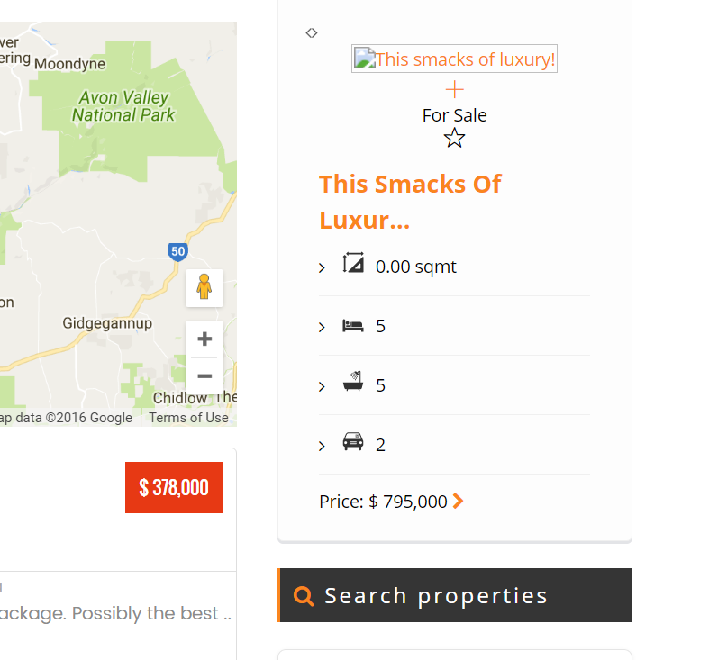Zoom out on the map
This screenshot has width=727, height=660.
pos(204,375)
